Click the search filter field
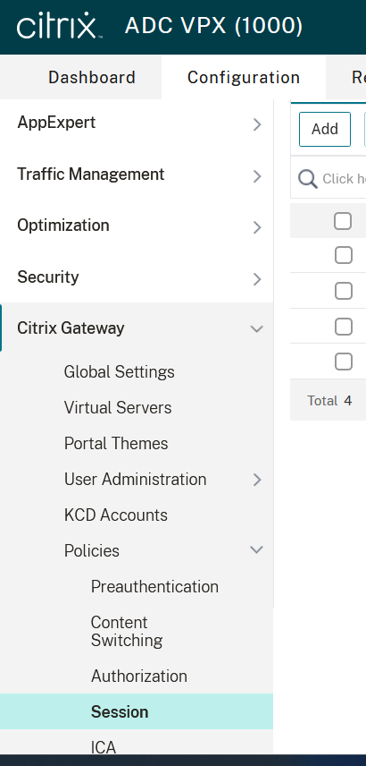 pyautogui.click(x=341, y=179)
